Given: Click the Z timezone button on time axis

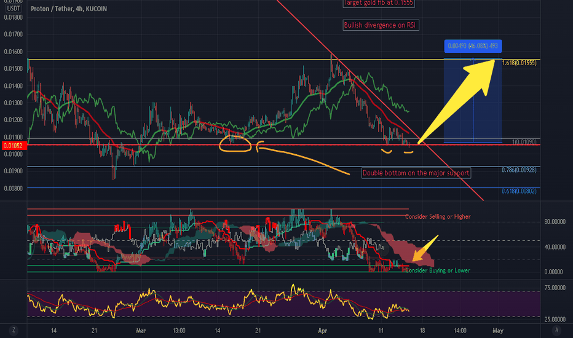Looking at the screenshot, I should pyautogui.click(x=14, y=331).
